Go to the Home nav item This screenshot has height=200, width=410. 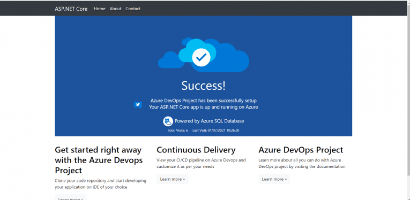click(x=100, y=9)
